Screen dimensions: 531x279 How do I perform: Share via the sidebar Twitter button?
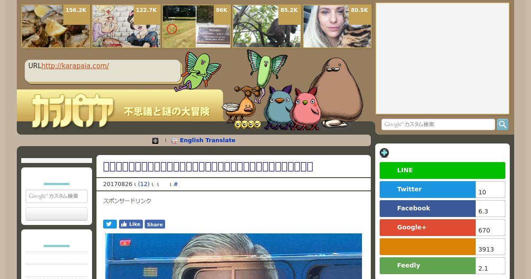(427, 190)
